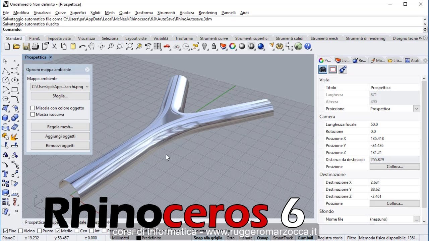Enable Mostra isocurva checkbox
Image resolution: width=429 pixels, height=241 pixels.
click(x=33, y=114)
